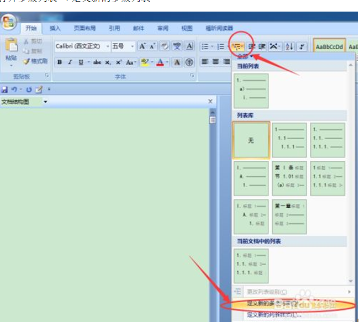Click the Copy (复制) button

tap(33, 51)
